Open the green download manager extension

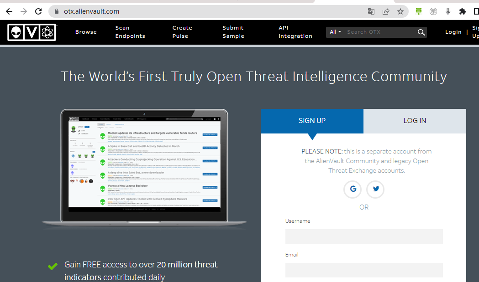419,11
